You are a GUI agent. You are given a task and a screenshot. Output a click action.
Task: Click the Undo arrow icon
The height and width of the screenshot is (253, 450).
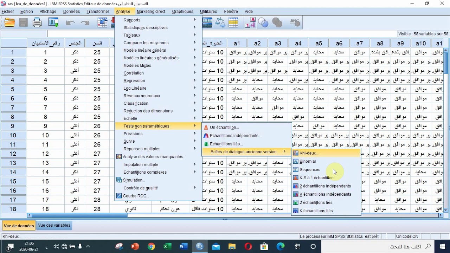[x=70, y=23]
